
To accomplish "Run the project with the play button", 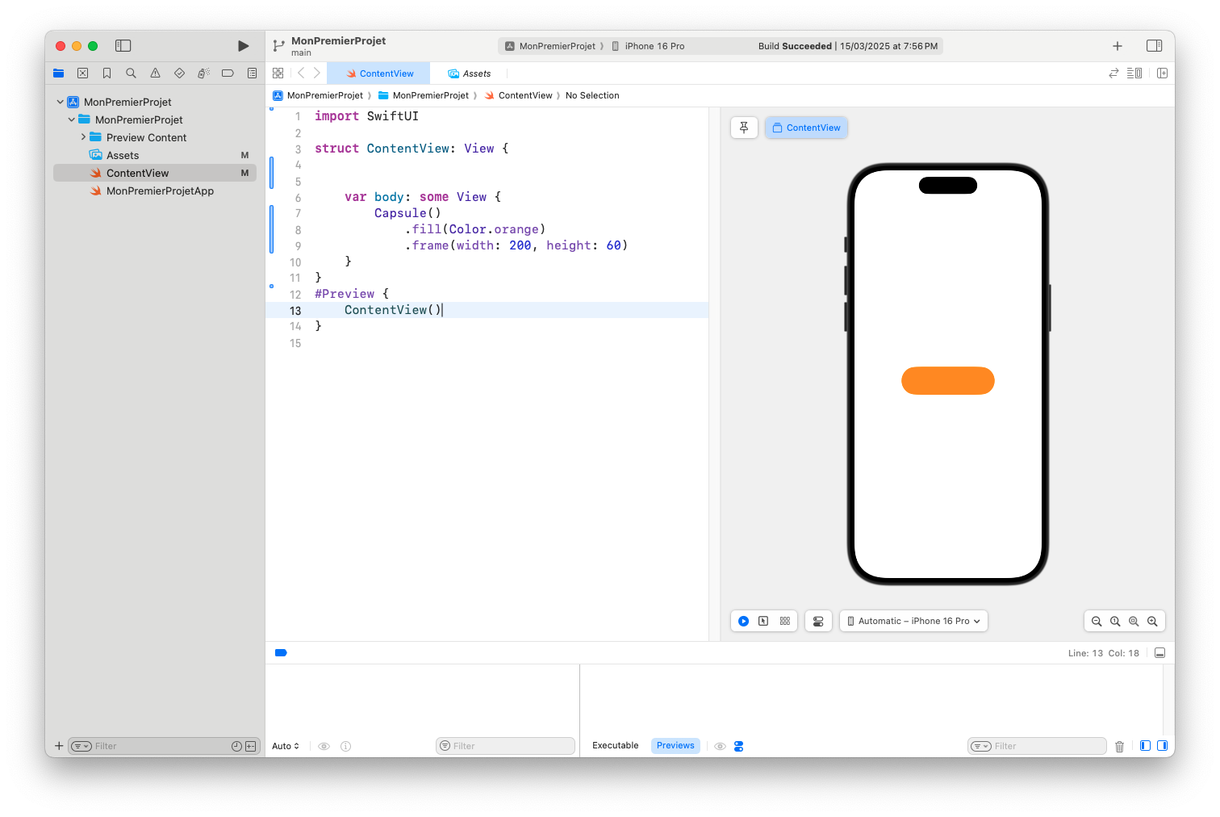I will [x=243, y=46].
